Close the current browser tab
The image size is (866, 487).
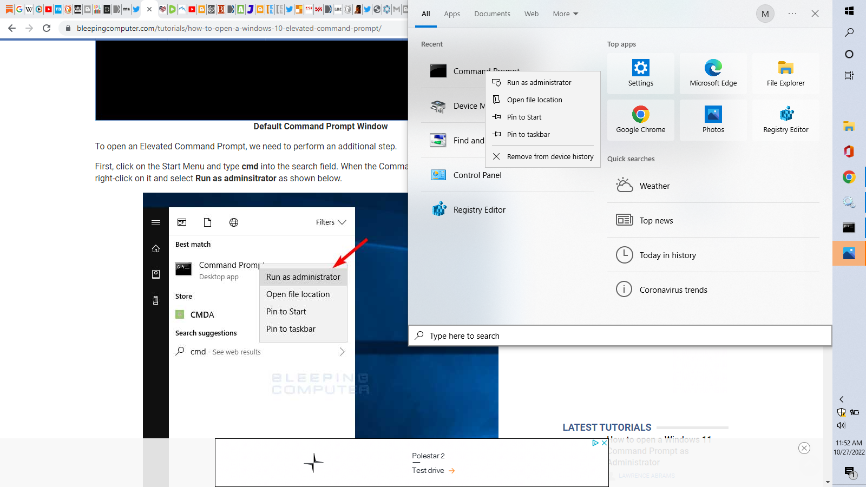149,9
